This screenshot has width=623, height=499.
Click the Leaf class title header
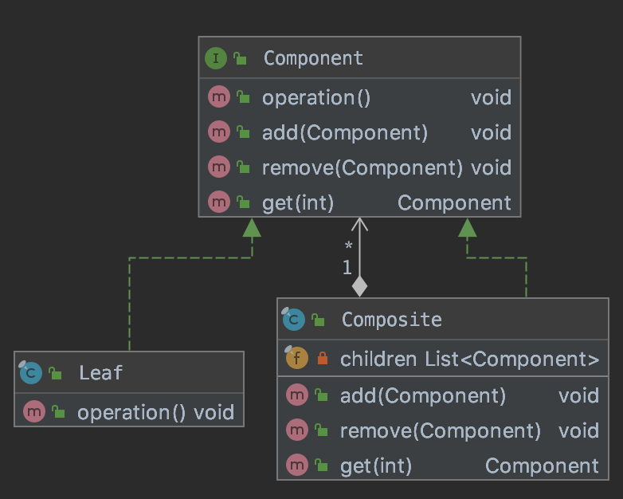point(129,372)
